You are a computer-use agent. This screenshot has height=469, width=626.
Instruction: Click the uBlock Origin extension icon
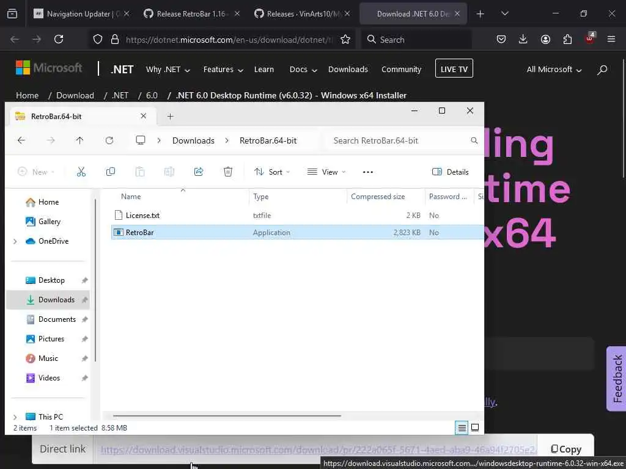click(x=590, y=38)
